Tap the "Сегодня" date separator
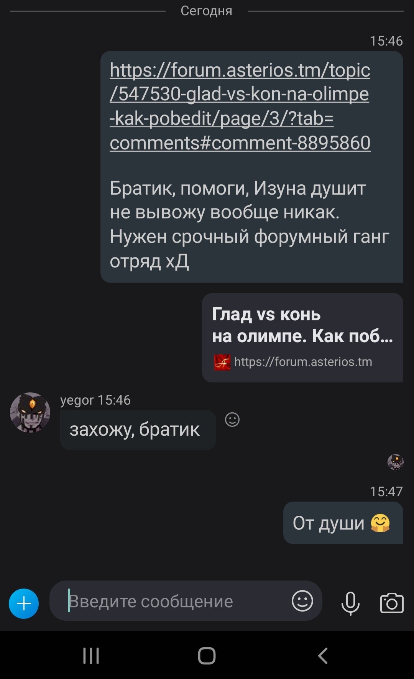This screenshot has height=679, width=414. (207, 11)
